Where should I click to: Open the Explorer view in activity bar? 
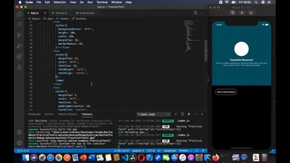click(19, 14)
